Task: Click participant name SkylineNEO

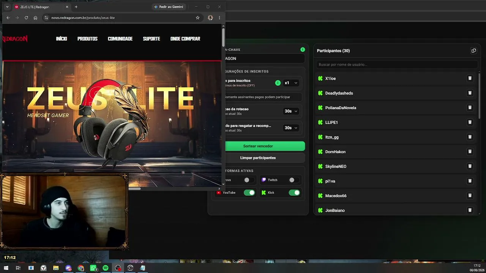Action: (x=336, y=166)
